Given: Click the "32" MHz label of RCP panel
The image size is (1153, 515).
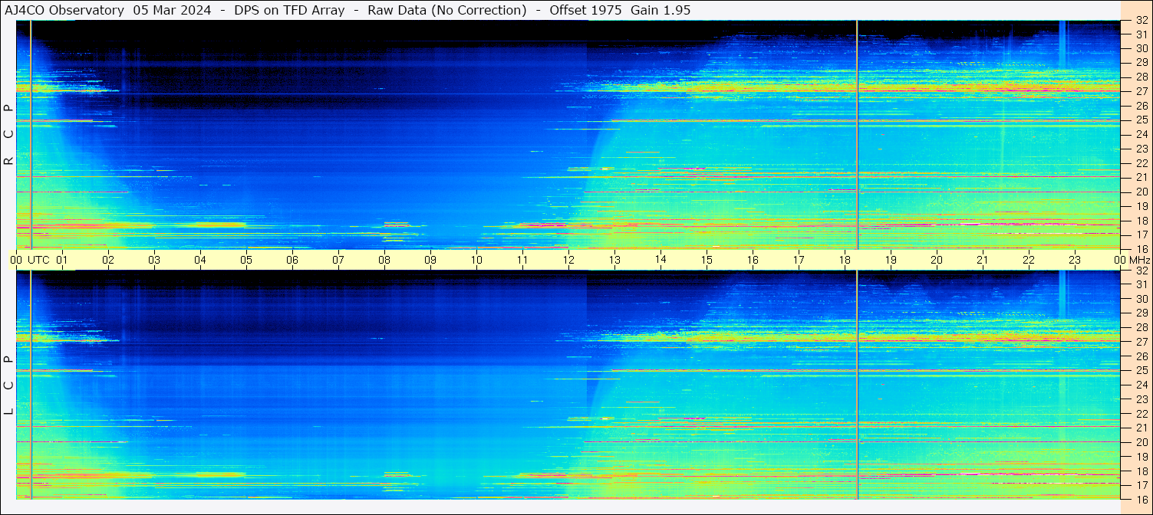Looking at the screenshot, I should point(1141,20).
